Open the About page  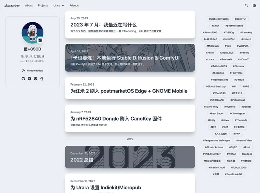click(x=29, y=5)
